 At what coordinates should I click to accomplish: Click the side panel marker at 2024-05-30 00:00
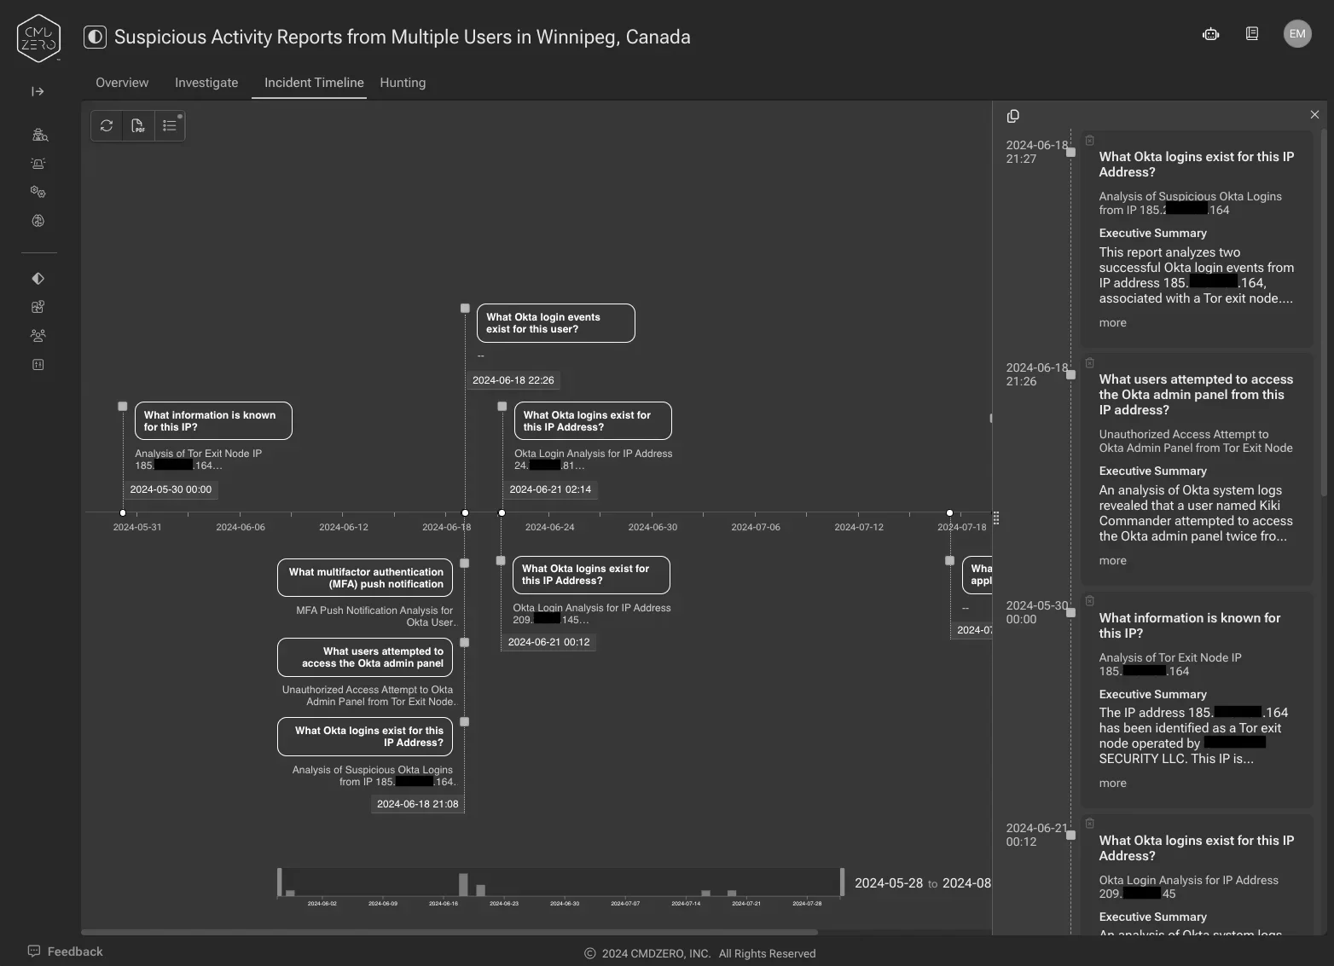click(x=1071, y=612)
